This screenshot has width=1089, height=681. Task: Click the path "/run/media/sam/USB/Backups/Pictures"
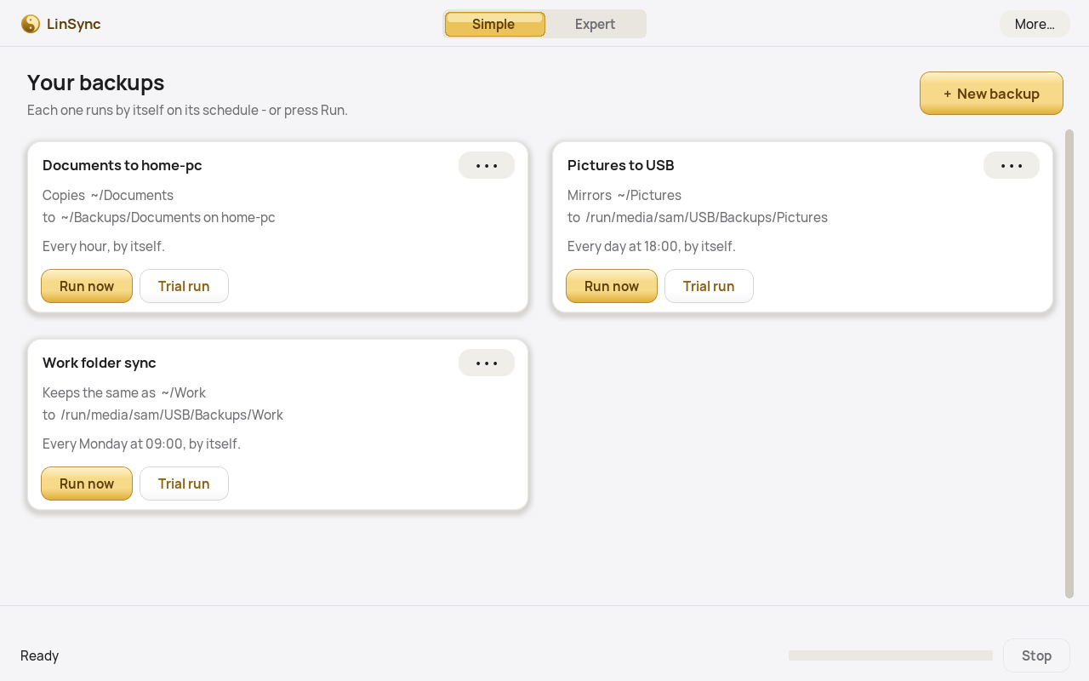[707, 217]
